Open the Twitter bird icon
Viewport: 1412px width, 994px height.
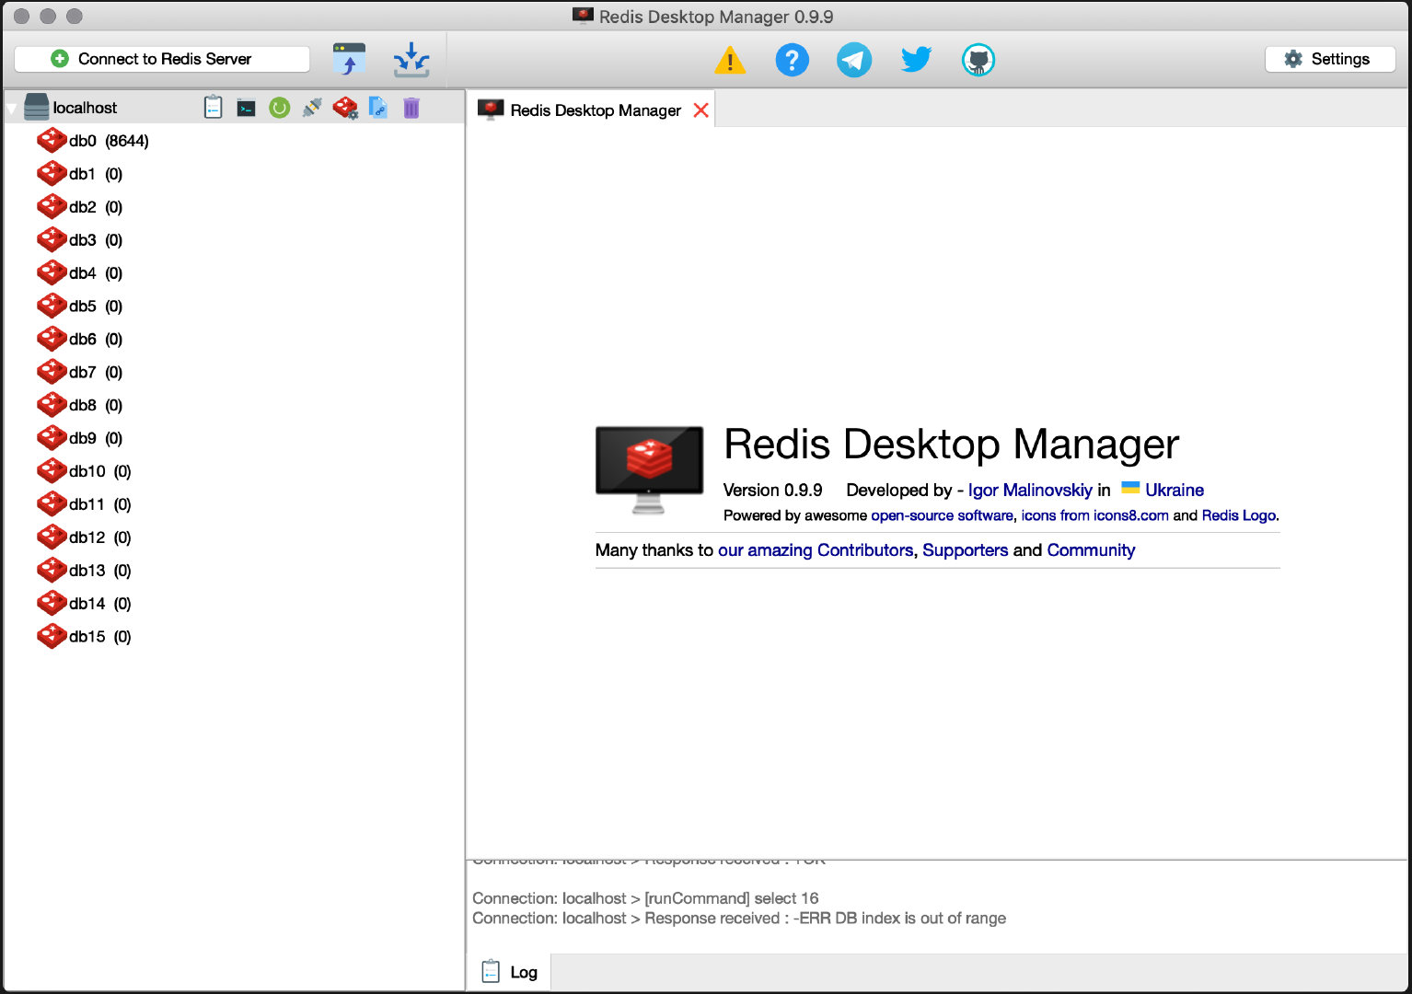click(x=916, y=60)
